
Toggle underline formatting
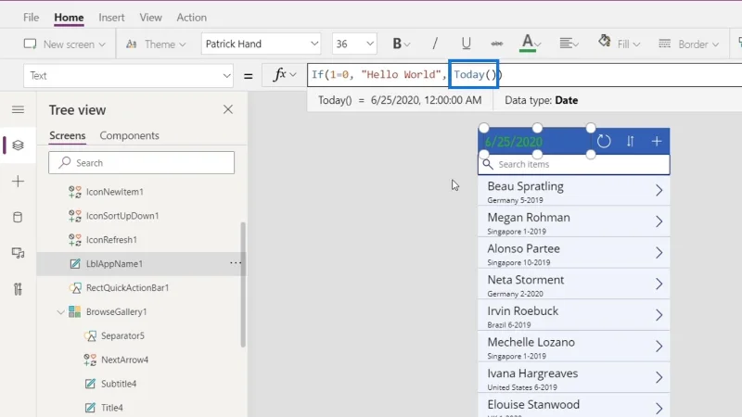point(466,44)
